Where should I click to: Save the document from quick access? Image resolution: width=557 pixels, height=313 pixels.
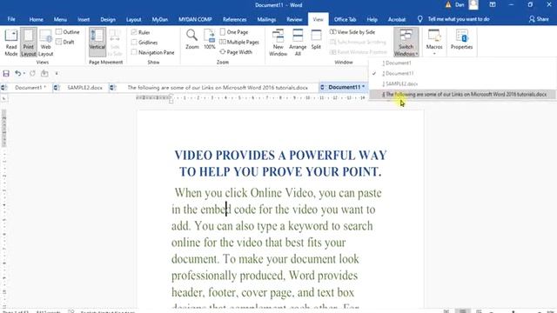pos(6,73)
